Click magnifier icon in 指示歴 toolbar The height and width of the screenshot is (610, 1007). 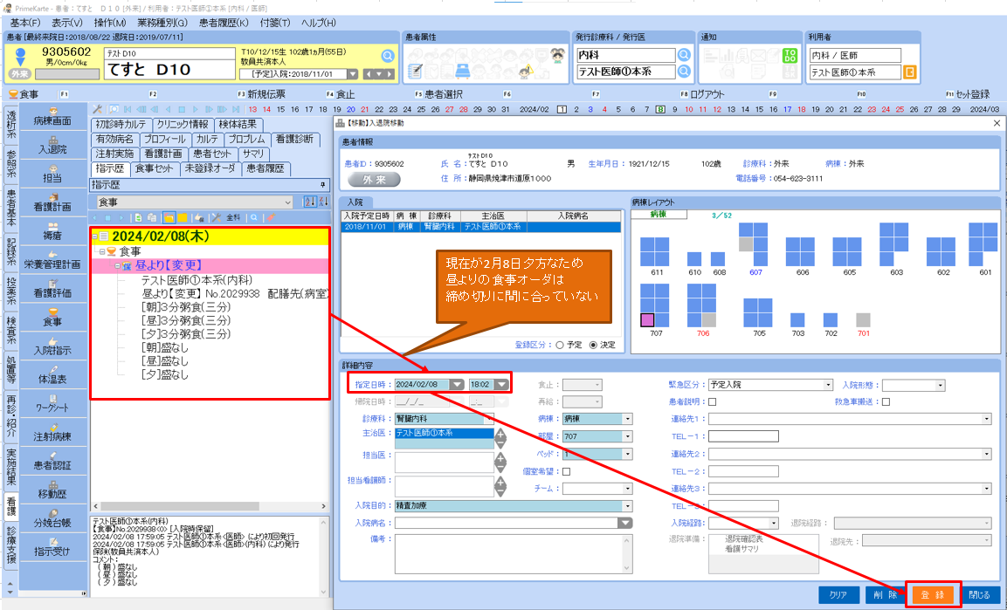pyautogui.click(x=254, y=218)
